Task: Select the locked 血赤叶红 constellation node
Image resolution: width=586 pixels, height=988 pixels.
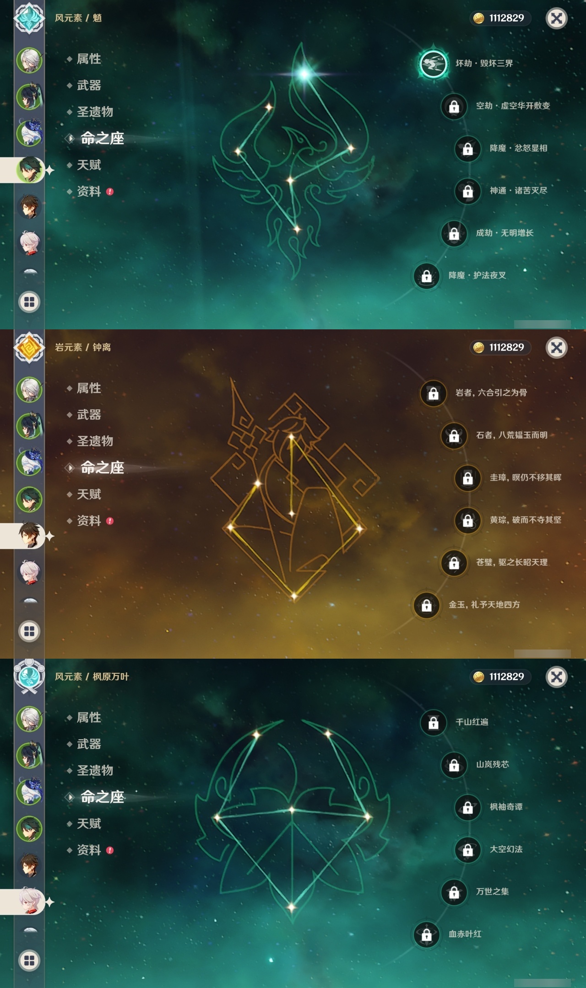Action: point(427,934)
